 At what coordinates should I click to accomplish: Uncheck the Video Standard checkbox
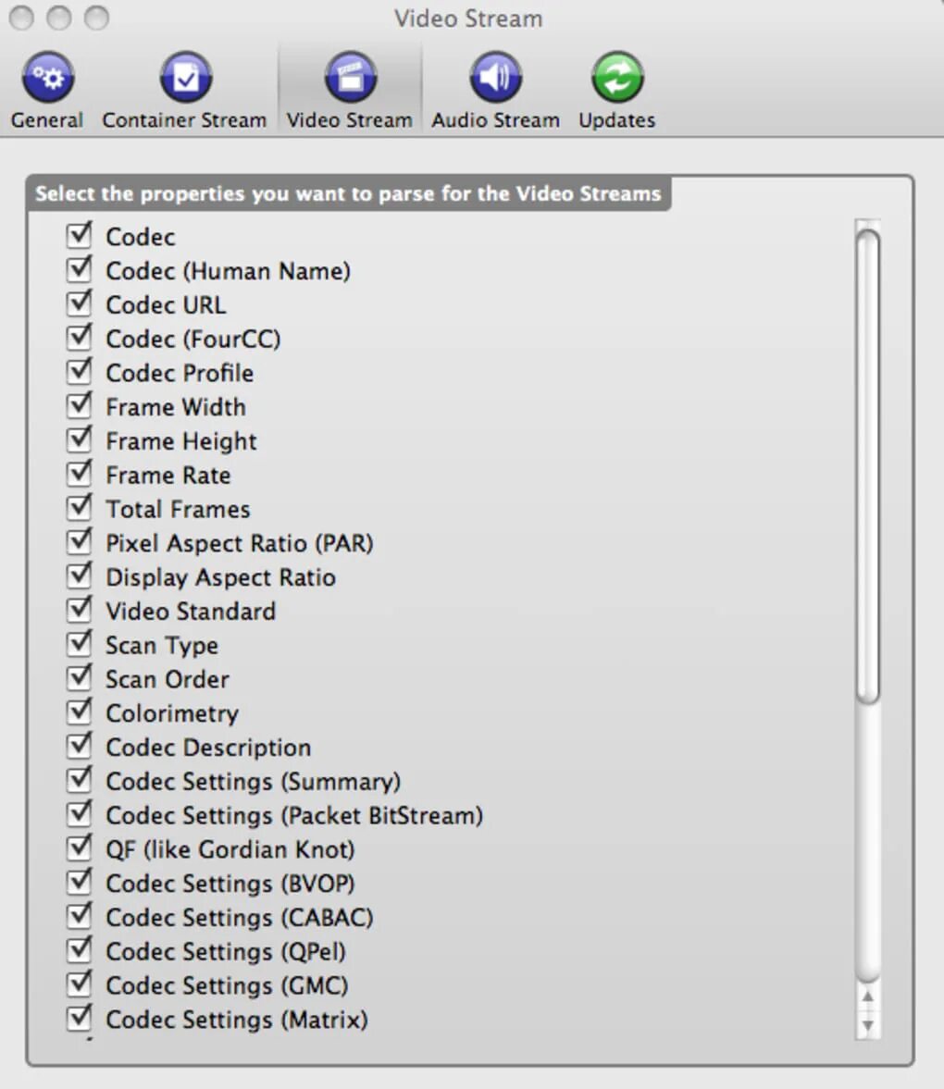pos(80,610)
